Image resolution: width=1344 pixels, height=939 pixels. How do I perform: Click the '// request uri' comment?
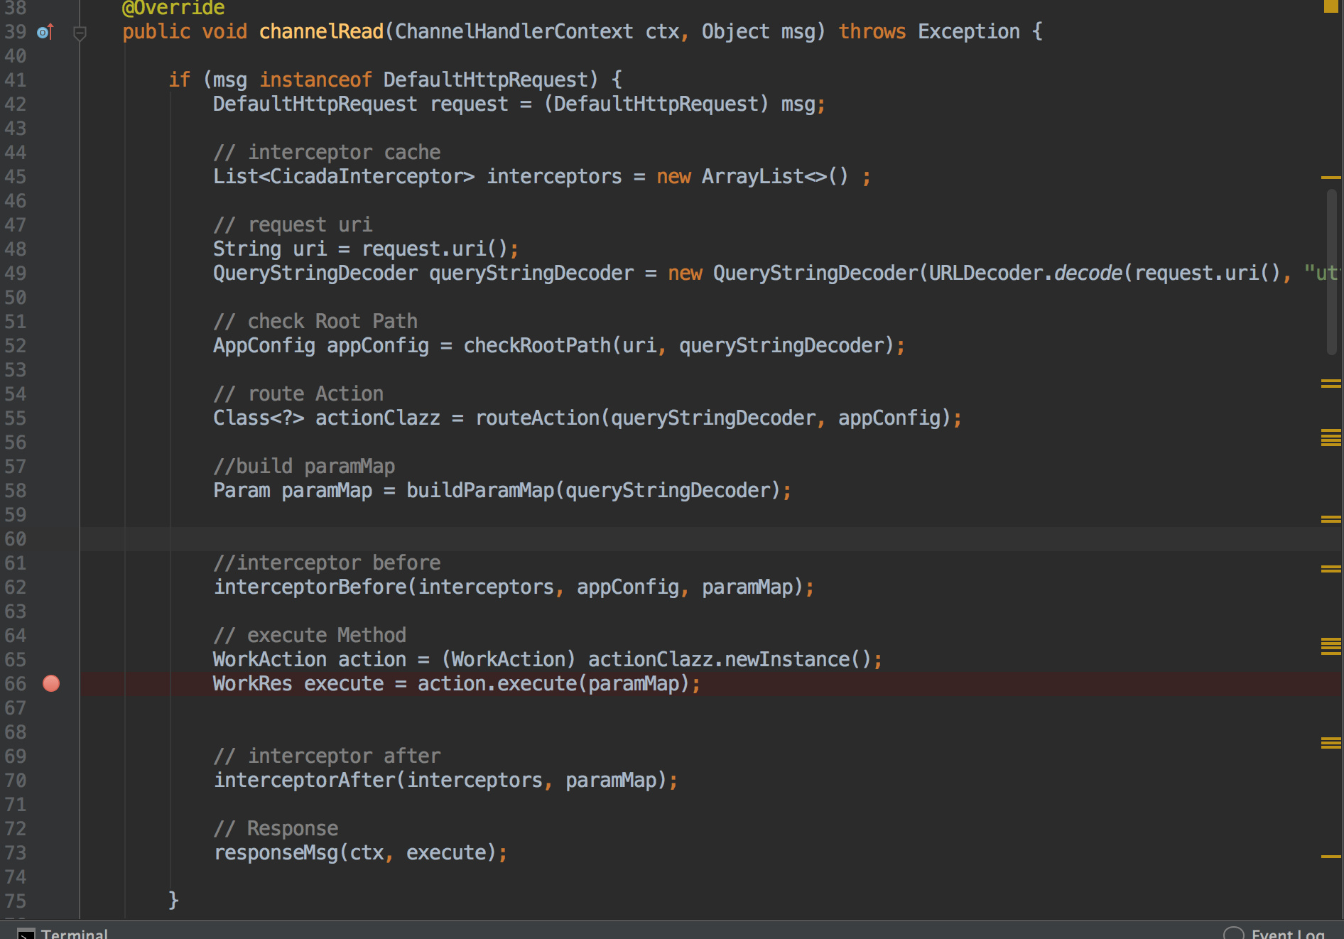click(293, 225)
